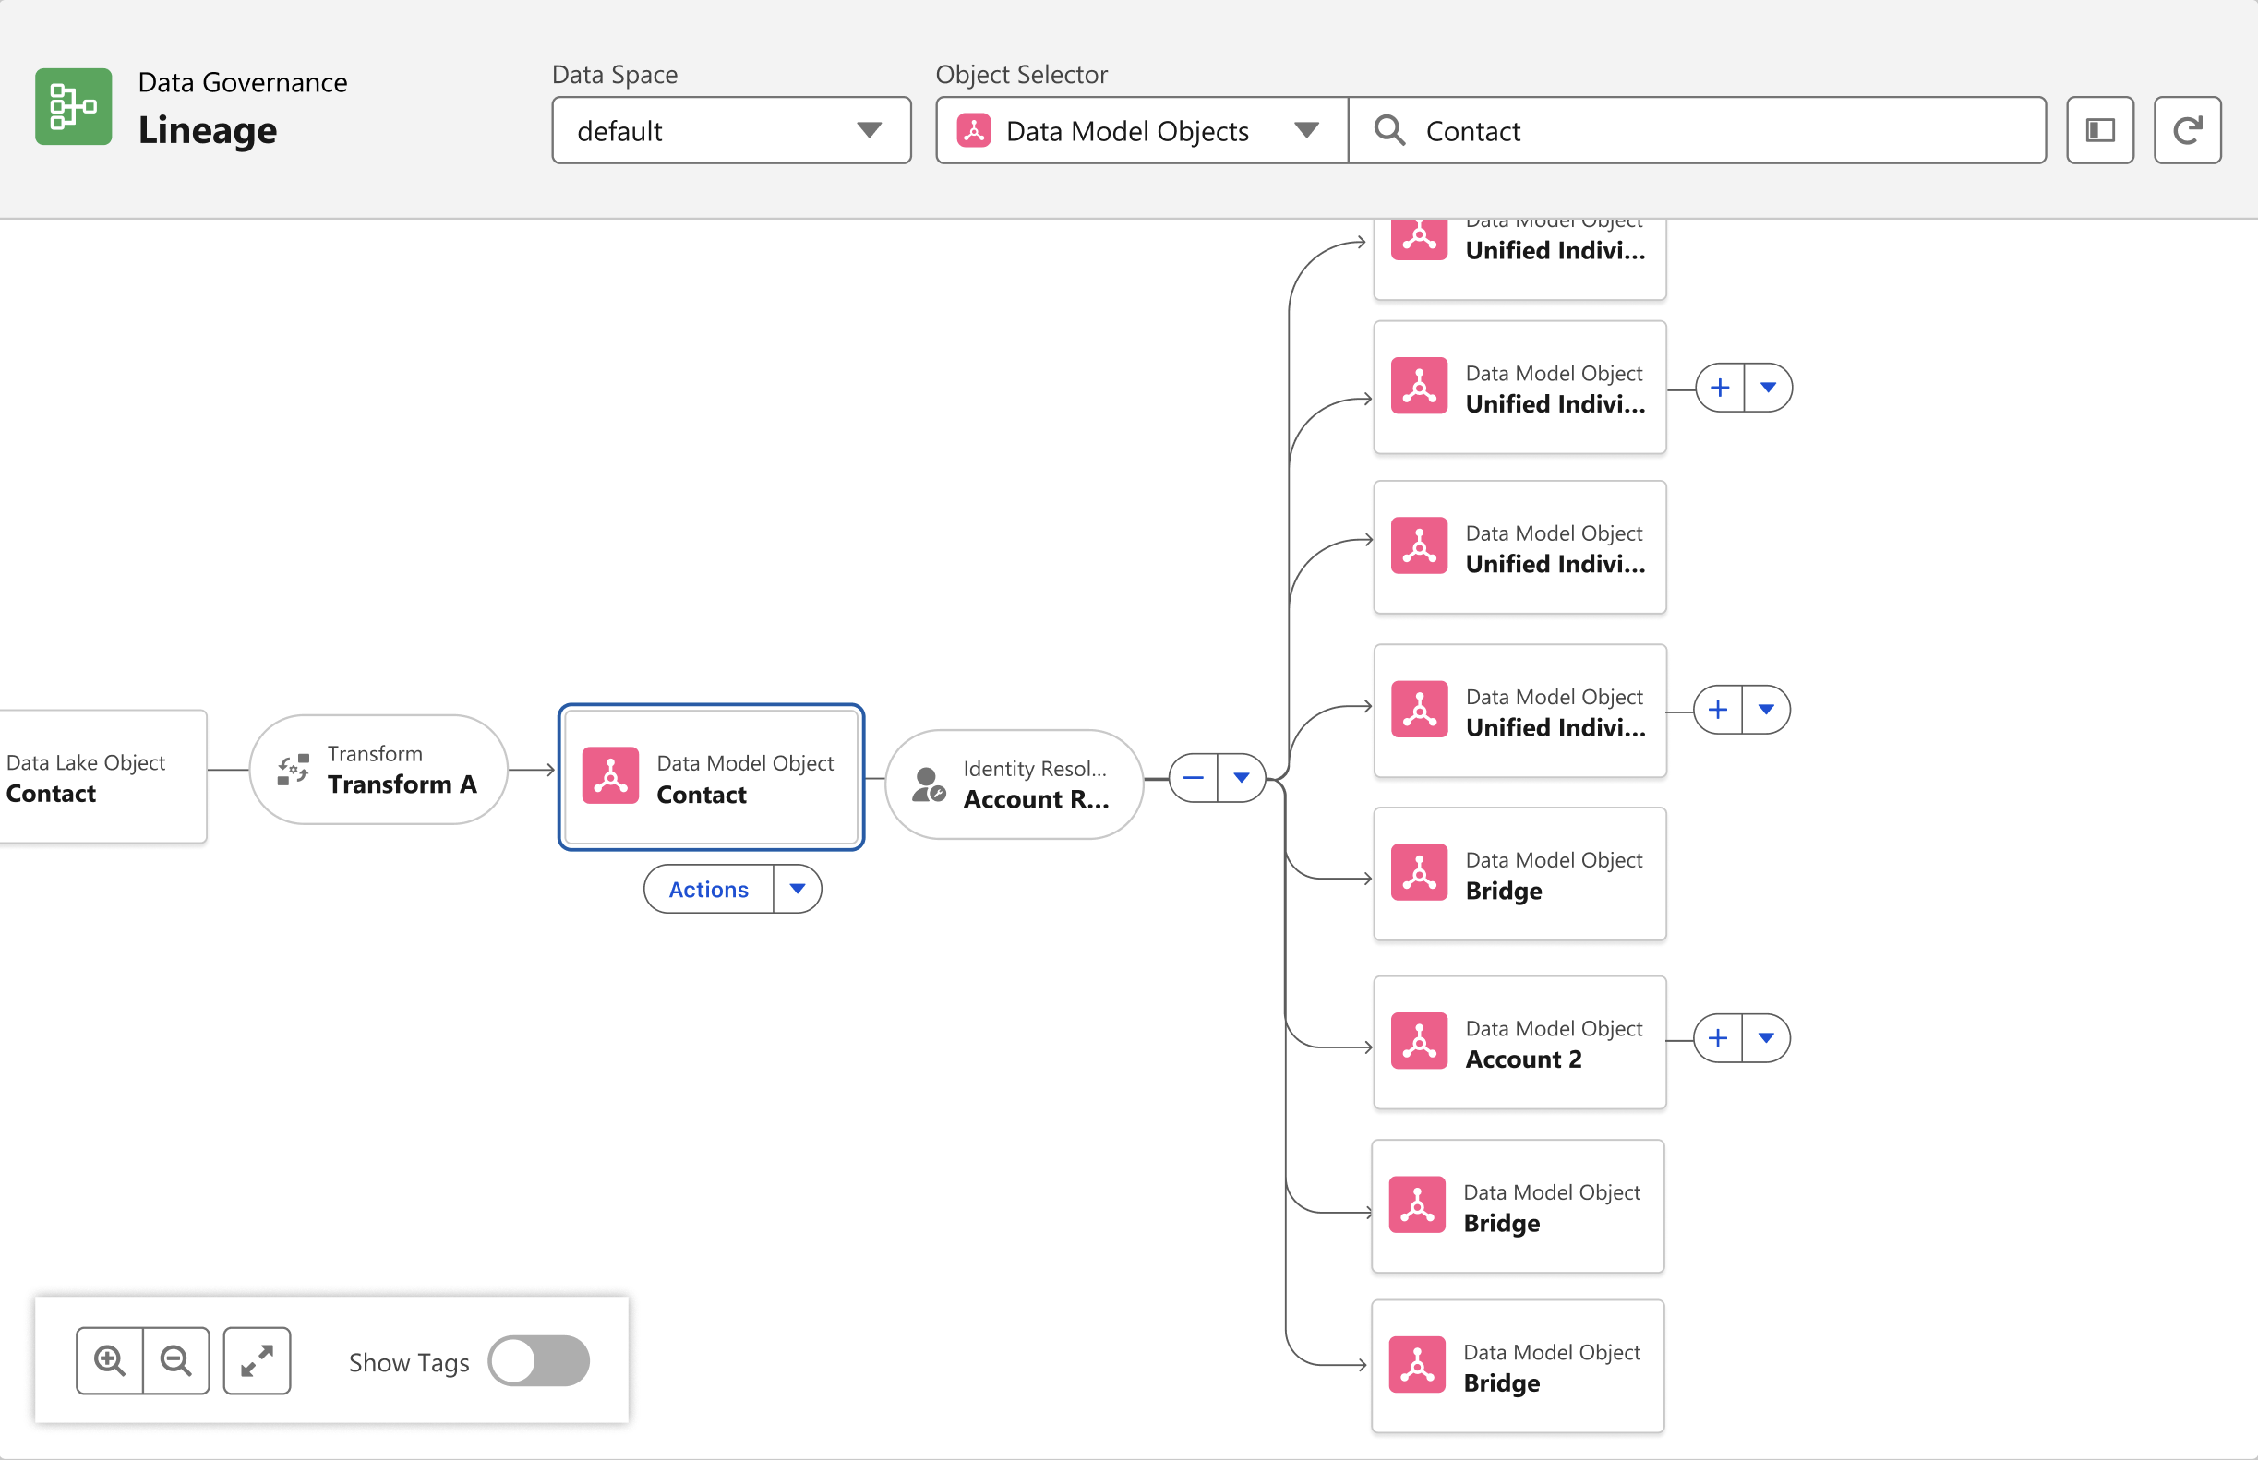Open the Data Model Objects selector dropdown

click(x=1141, y=130)
